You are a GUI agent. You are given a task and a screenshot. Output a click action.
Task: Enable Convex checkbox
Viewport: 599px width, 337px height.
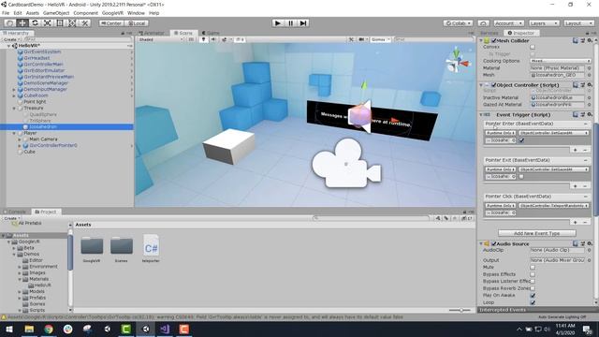tap(533, 47)
